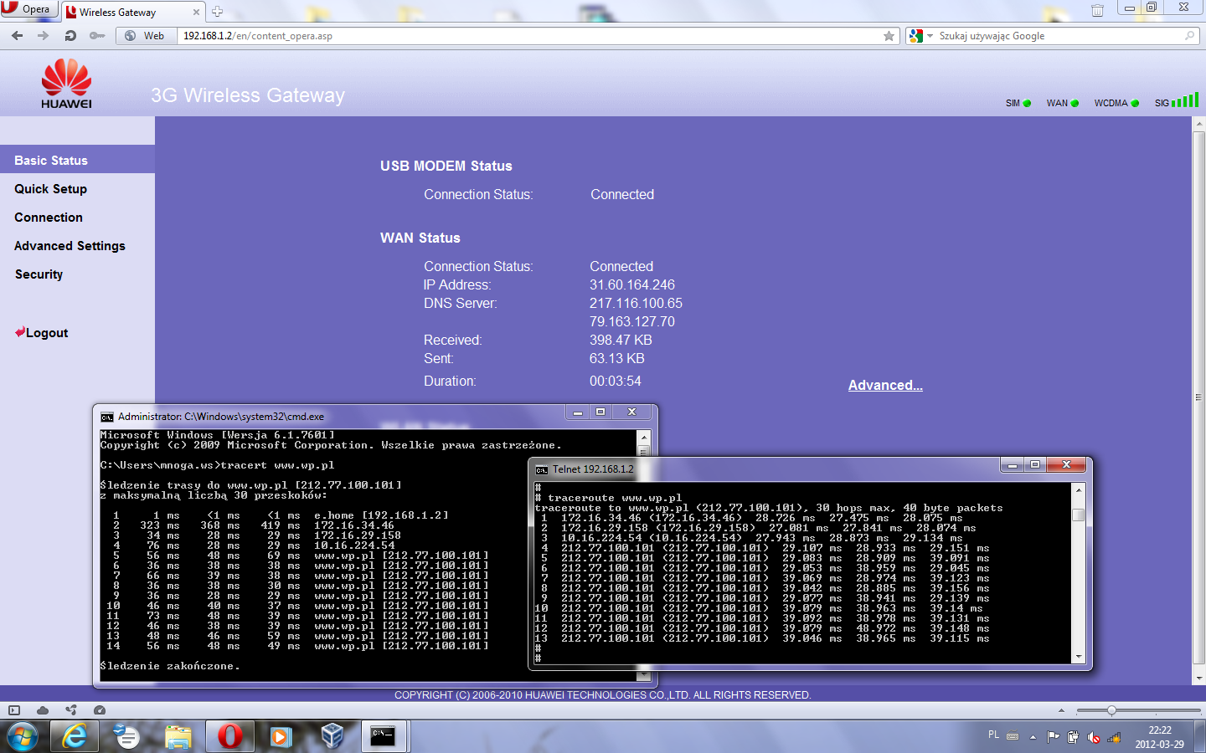The height and width of the screenshot is (753, 1206).
Task: Open the device tray icon next to flag
Action: [1073, 737]
